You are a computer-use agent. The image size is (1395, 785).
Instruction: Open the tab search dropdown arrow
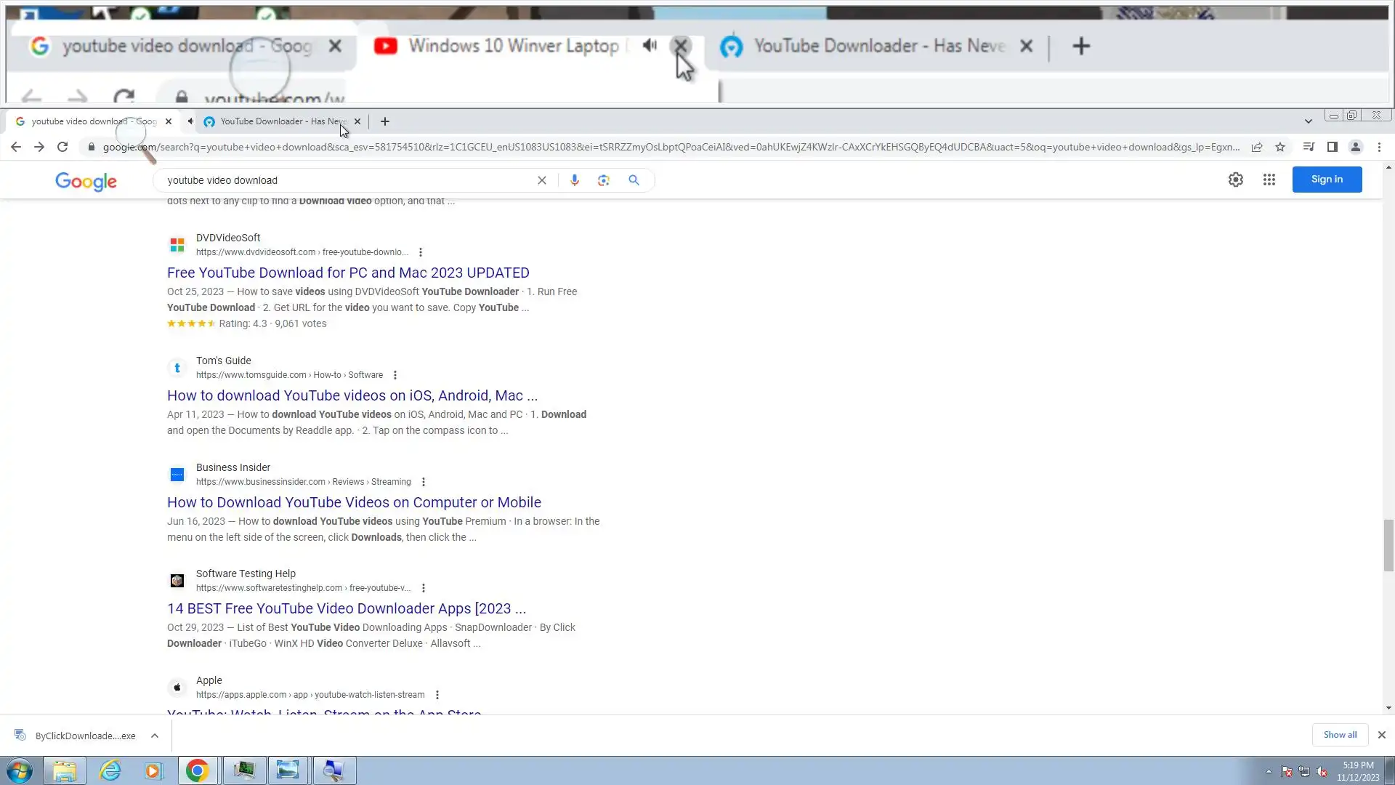(x=1308, y=121)
